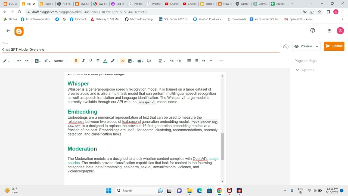Open more toolbar options ellipsis
This screenshot has height=196, width=348.
[x=221, y=61]
